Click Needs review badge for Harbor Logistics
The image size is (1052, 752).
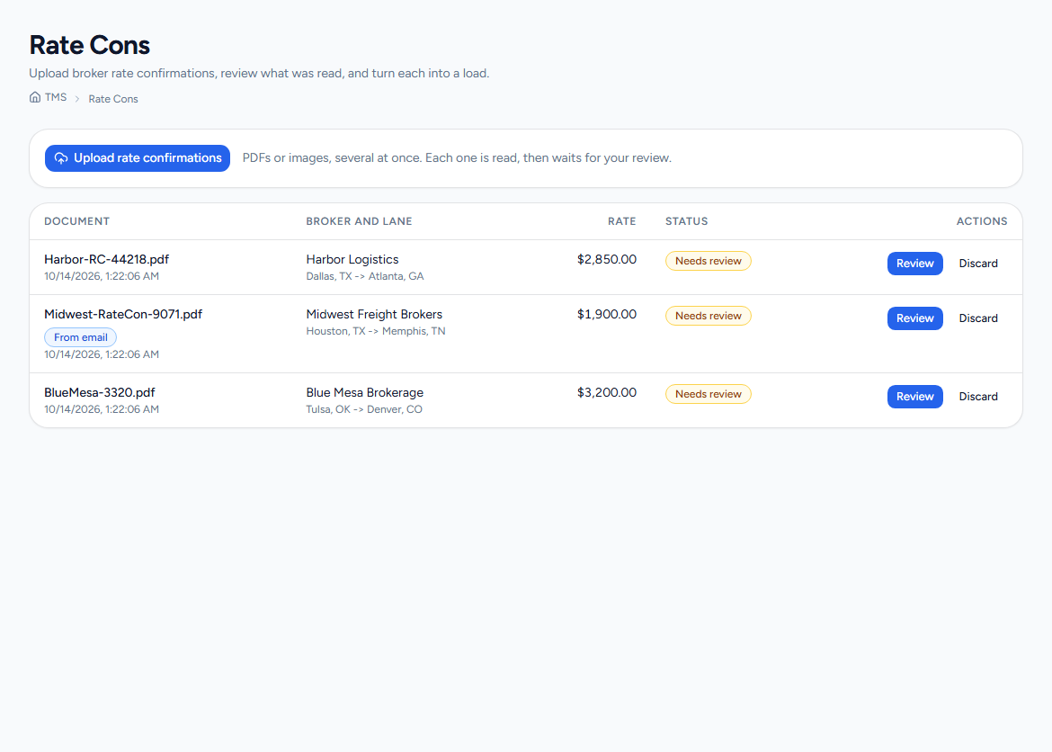point(709,261)
